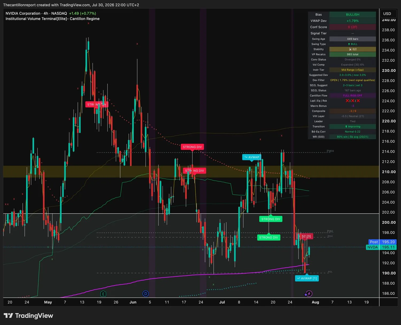
Task: Click the Swing Type BULL value
Action: (x=353, y=44)
